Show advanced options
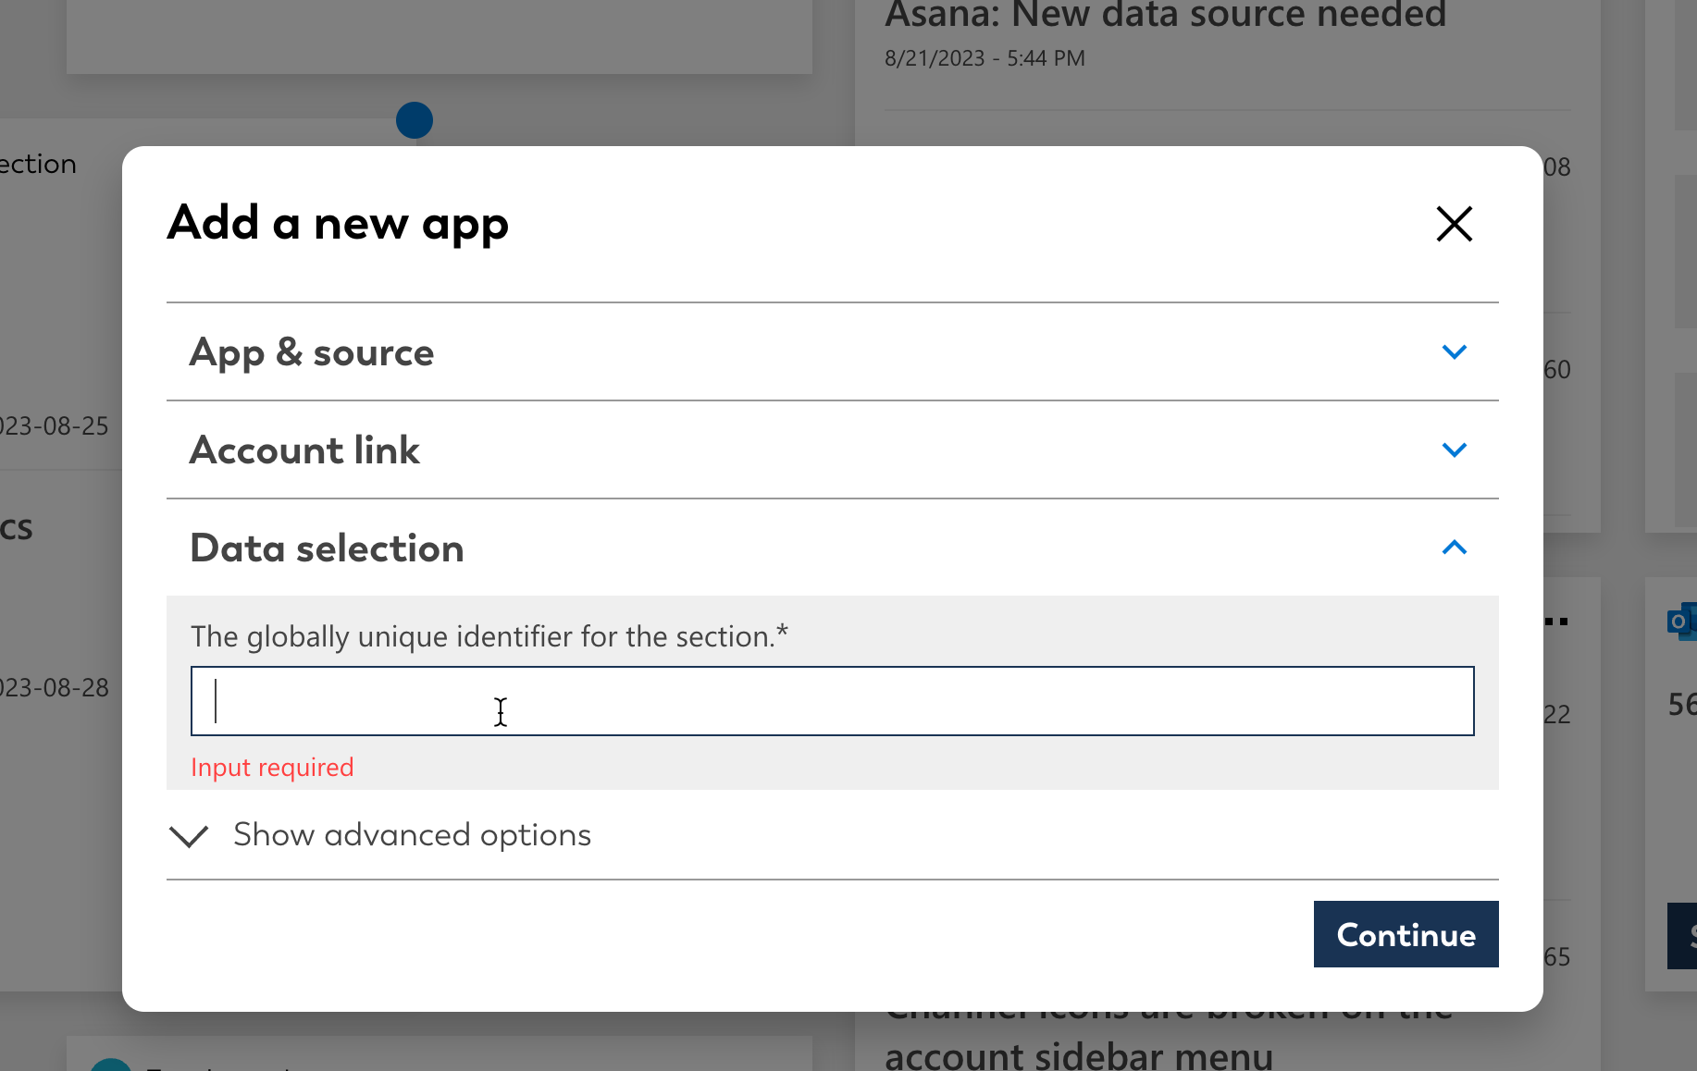Viewport: 1697px width, 1071px height. tap(411, 835)
